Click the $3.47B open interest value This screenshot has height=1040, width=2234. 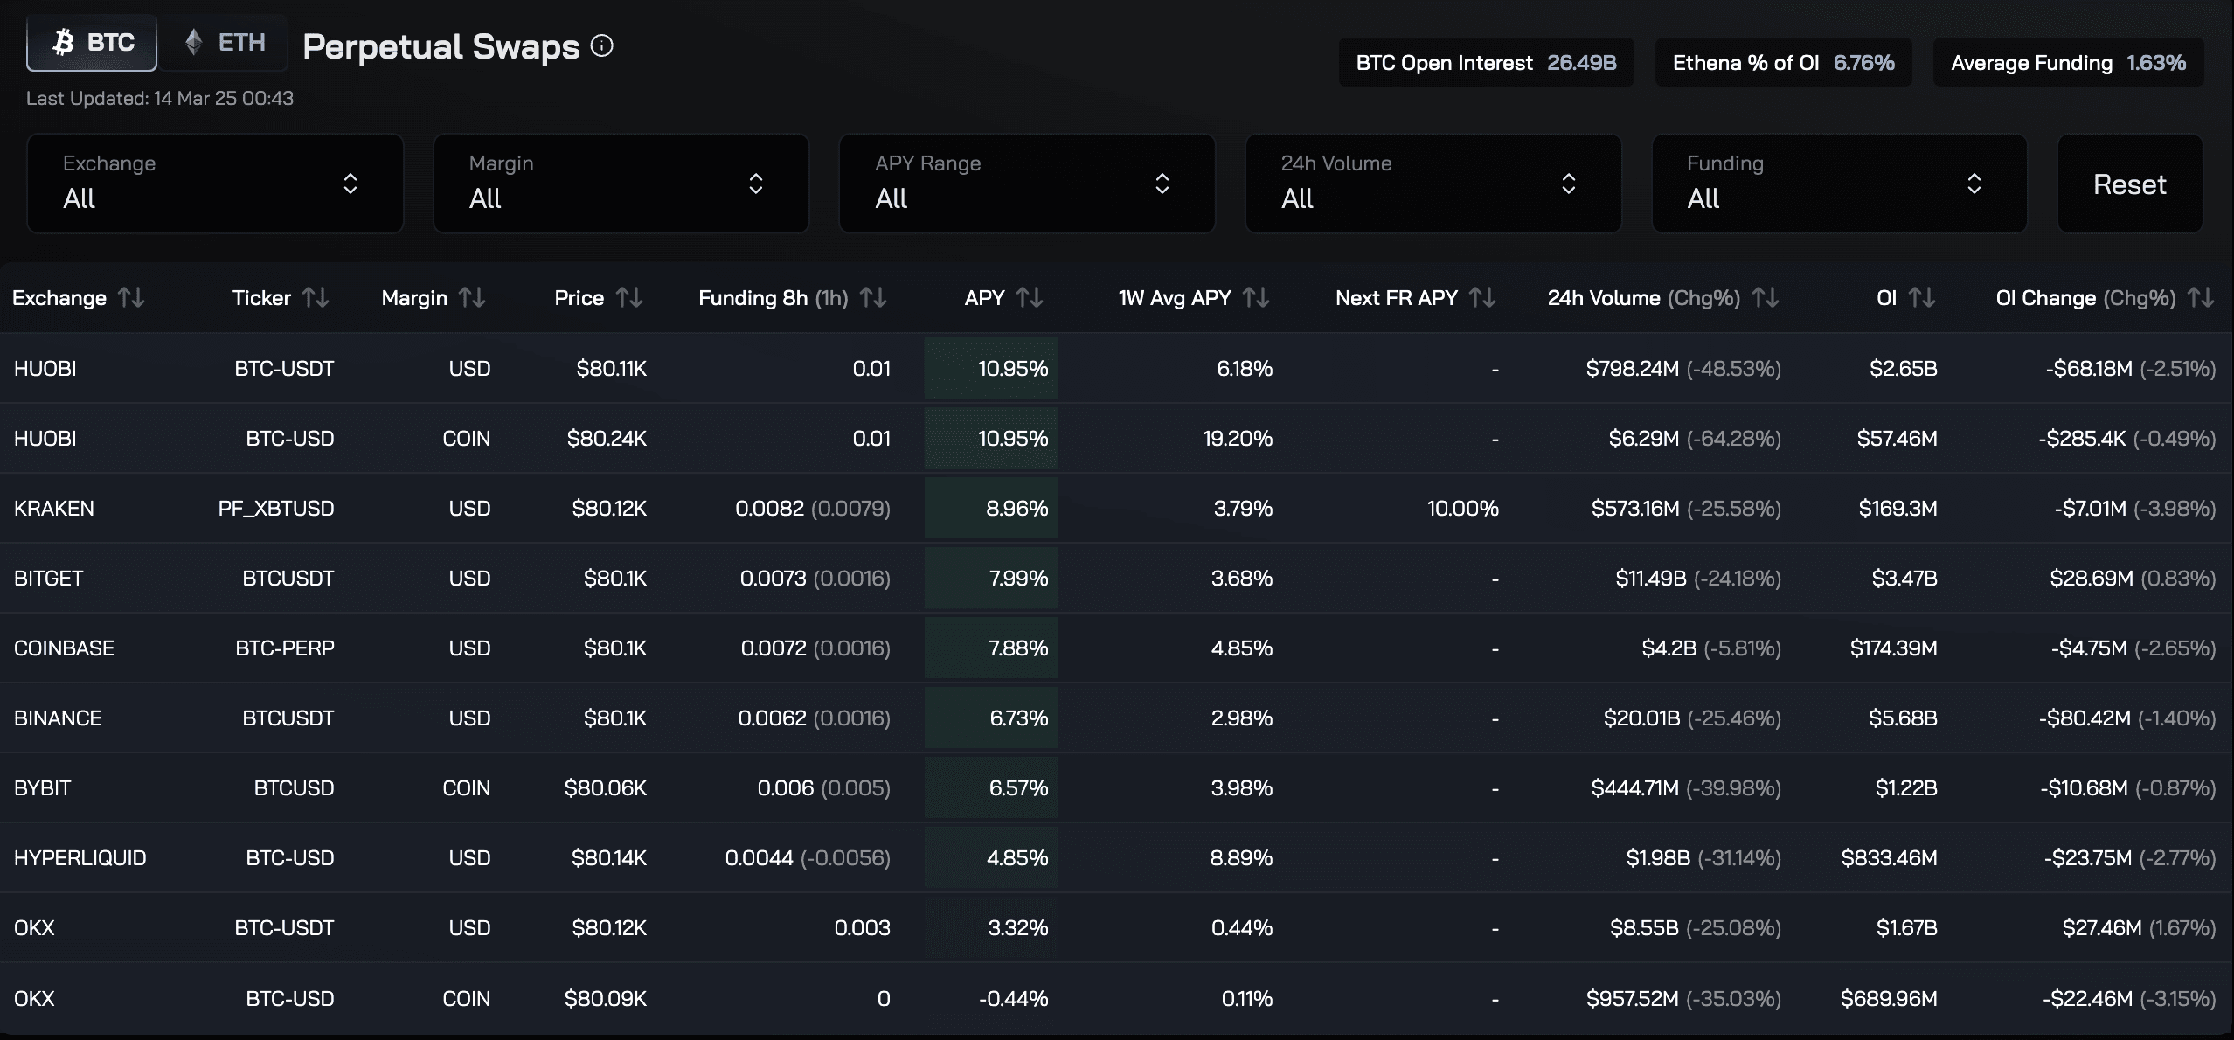[1904, 579]
